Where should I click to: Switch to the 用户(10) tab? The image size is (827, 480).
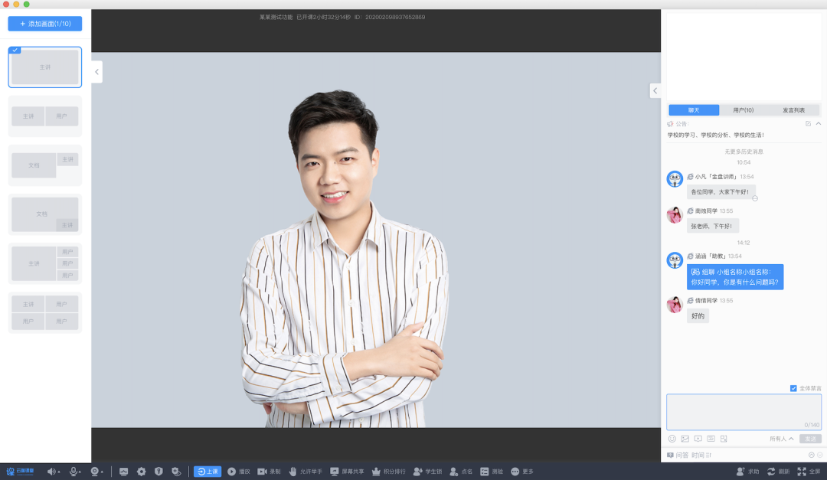tap(743, 110)
